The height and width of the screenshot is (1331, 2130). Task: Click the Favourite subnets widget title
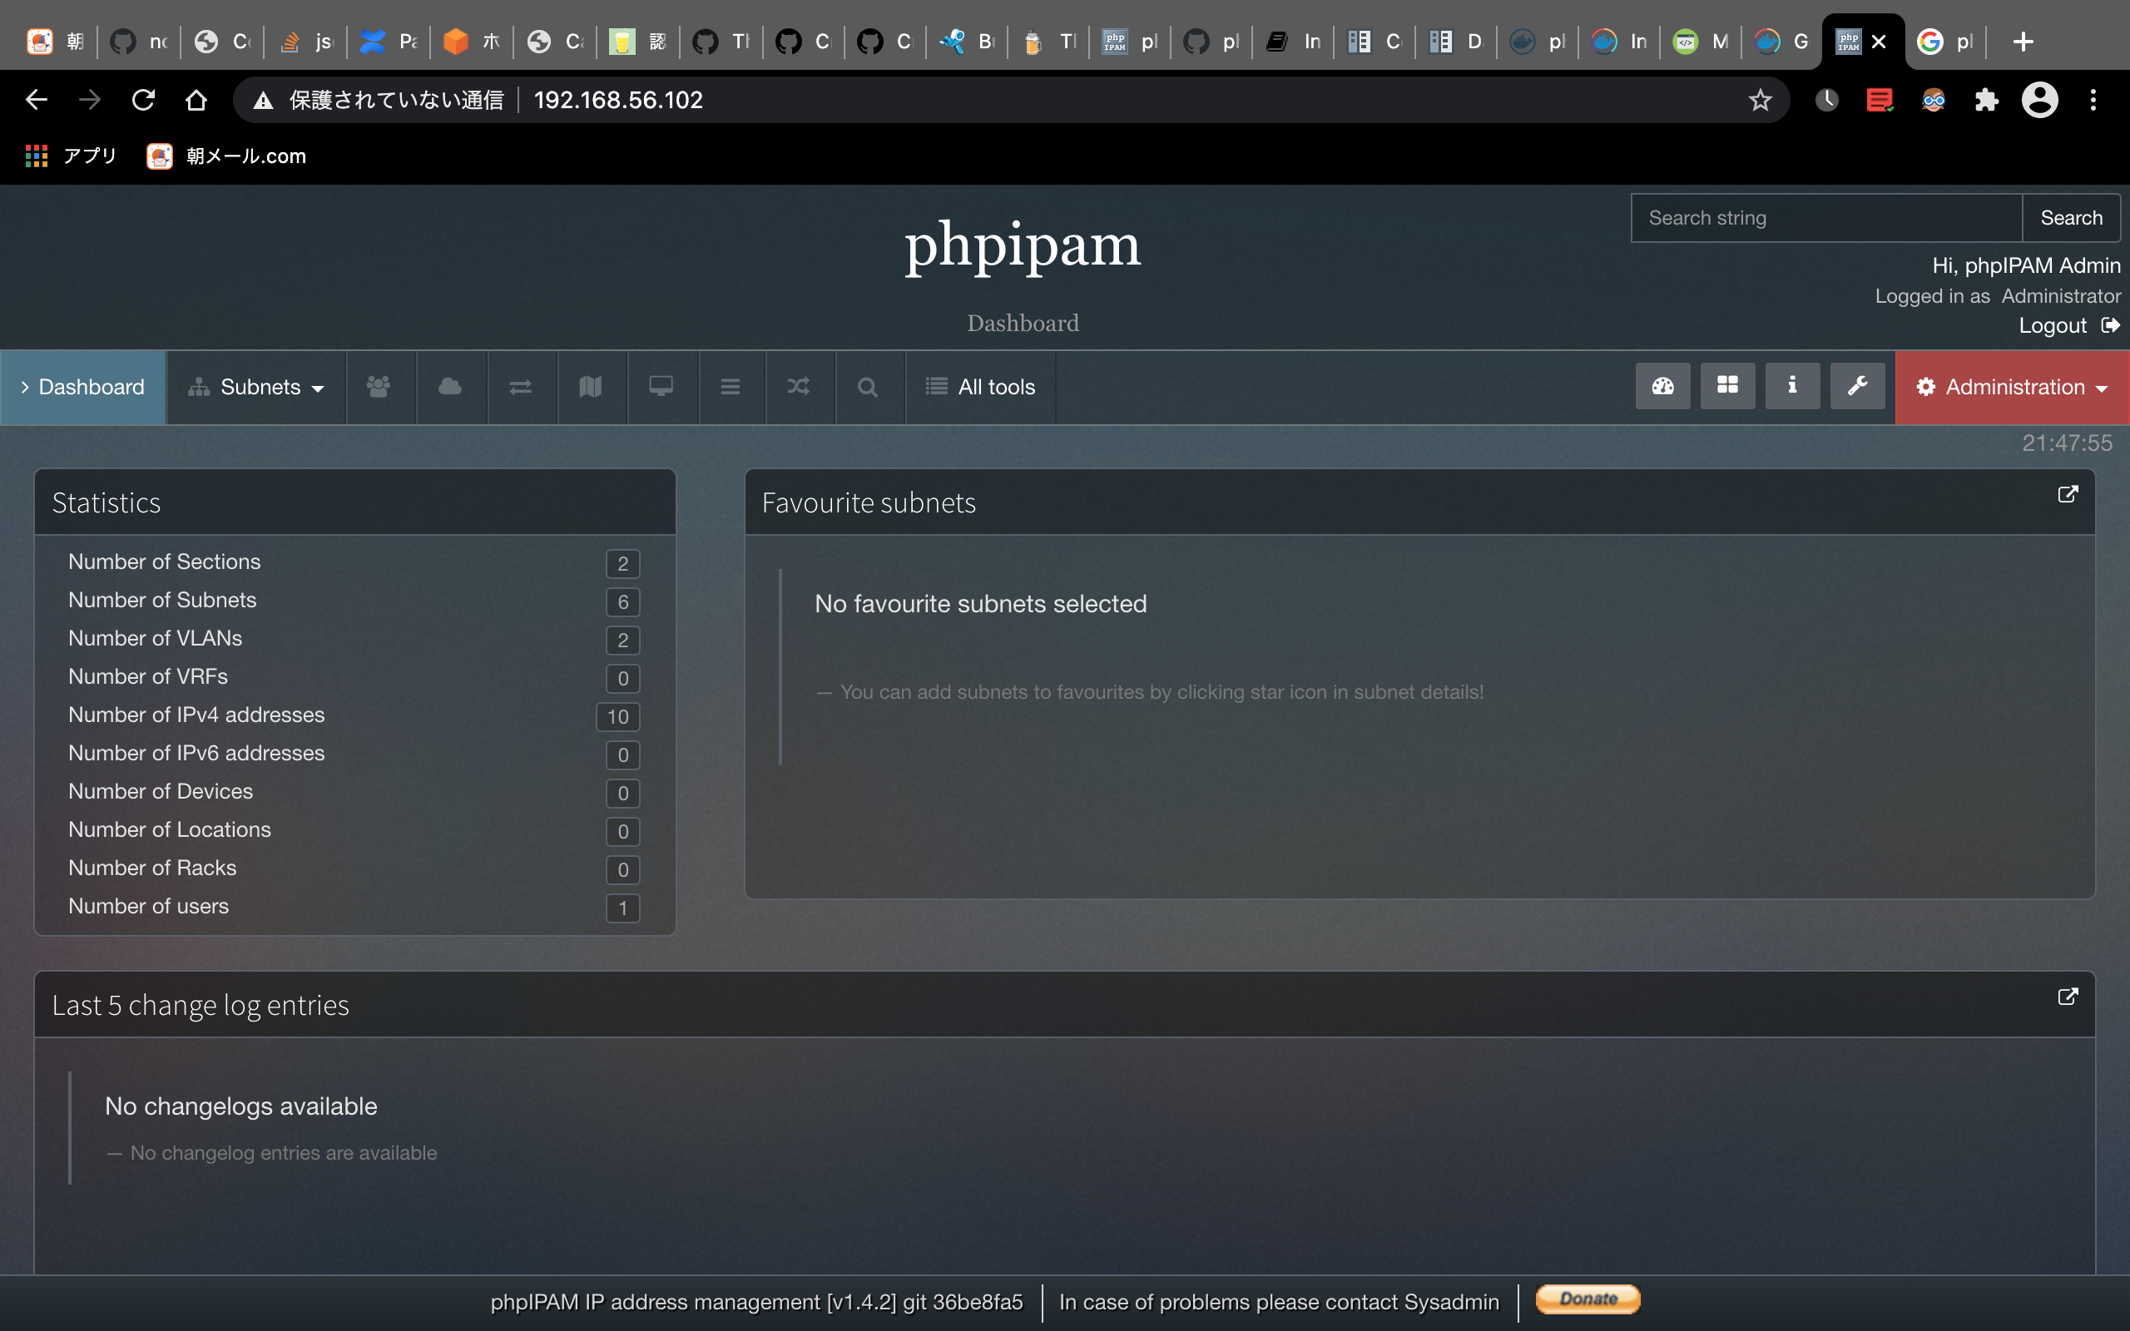(x=869, y=502)
